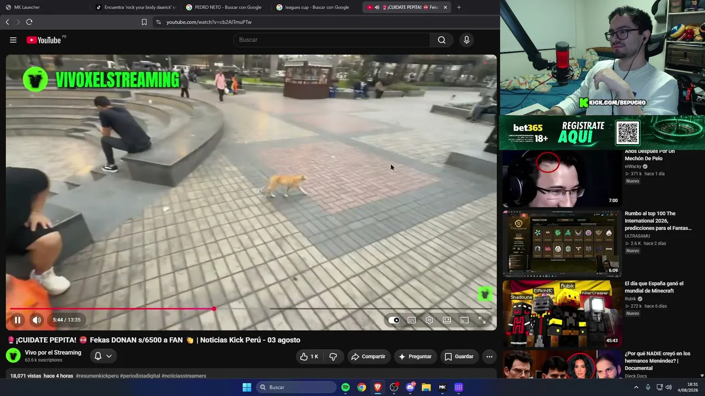Open the notification bell dropdown for channel
Screen dimensions: 705x396
click(103, 356)
